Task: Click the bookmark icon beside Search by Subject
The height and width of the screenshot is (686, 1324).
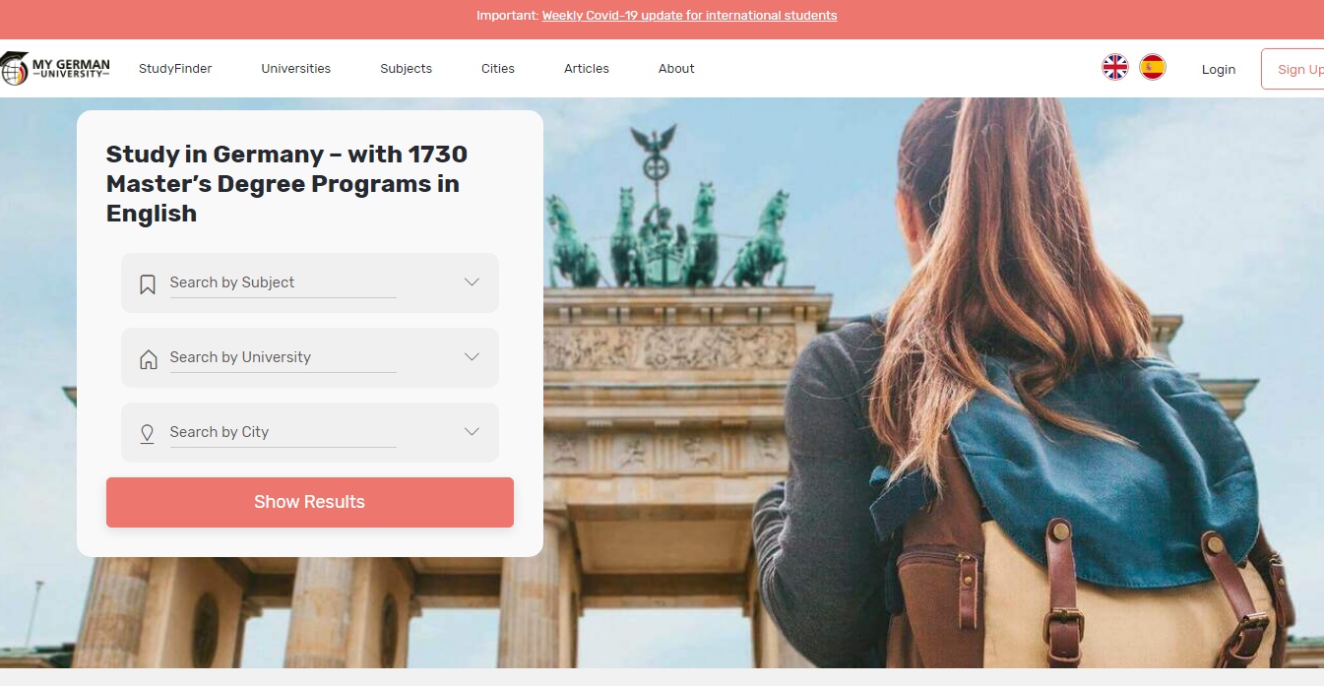Action: pyautogui.click(x=148, y=284)
